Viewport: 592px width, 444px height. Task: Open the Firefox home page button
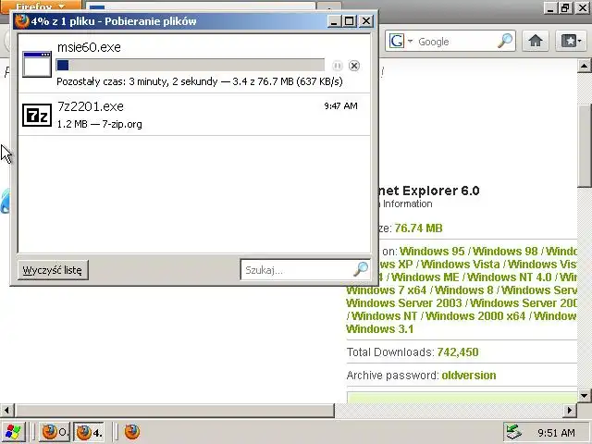(x=536, y=41)
